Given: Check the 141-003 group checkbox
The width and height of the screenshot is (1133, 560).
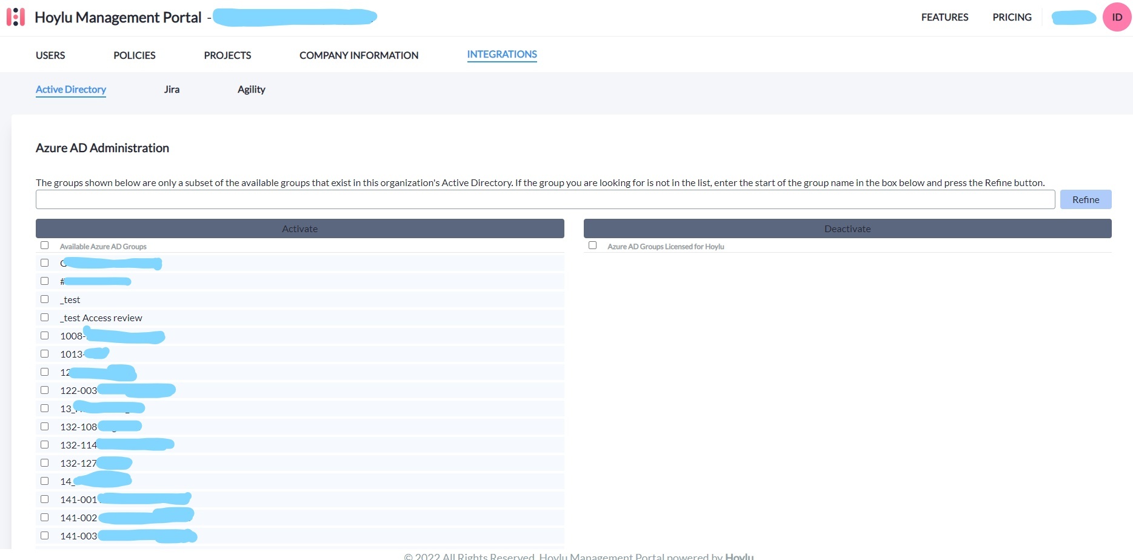Looking at the screenshot, I should pyautogui.click(x=44, y=536).
